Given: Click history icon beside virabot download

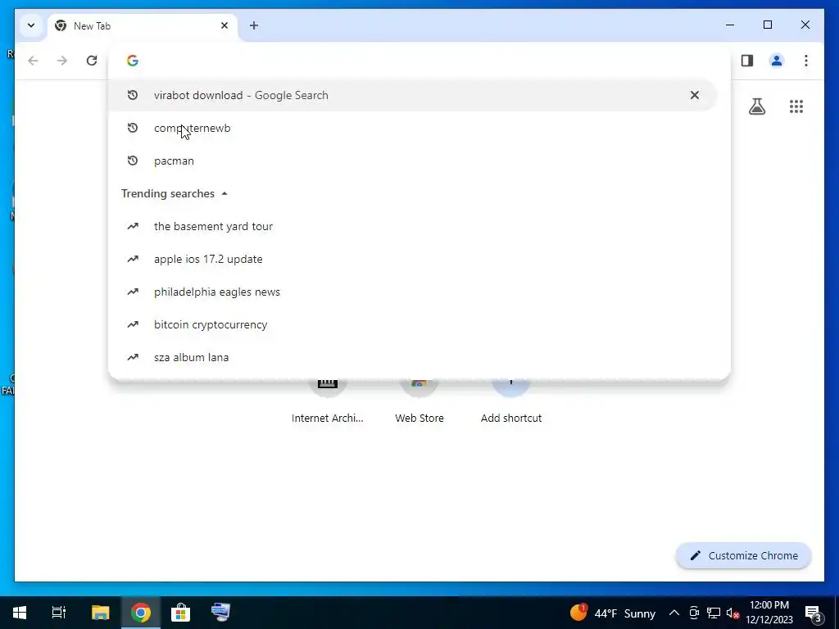Looking at the screenshot, I should click(133, 95).
